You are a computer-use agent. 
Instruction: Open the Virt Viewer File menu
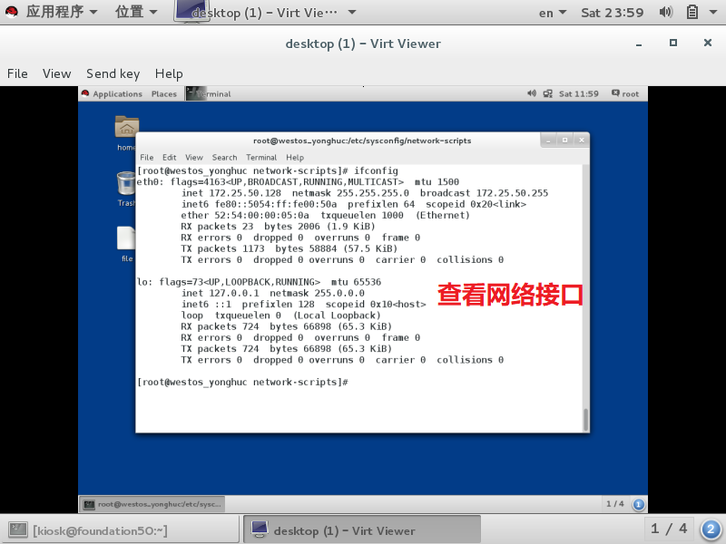[17, 73]
